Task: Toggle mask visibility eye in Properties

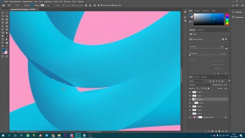Action: (222, 73)
